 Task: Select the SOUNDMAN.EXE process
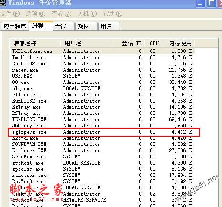coord(102,144)
